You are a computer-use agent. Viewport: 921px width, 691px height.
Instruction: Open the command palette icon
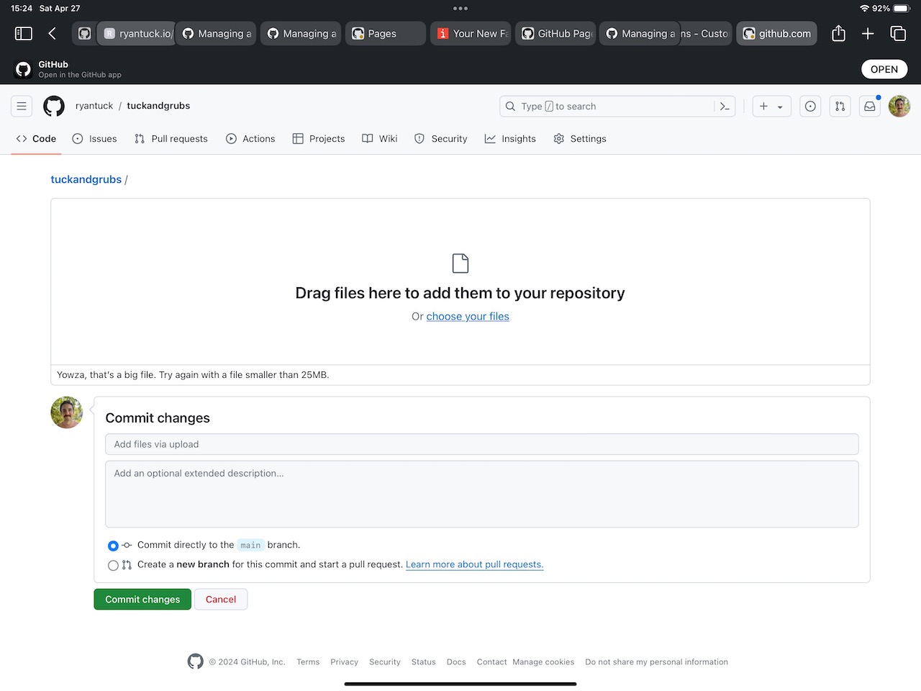(725, 107)
